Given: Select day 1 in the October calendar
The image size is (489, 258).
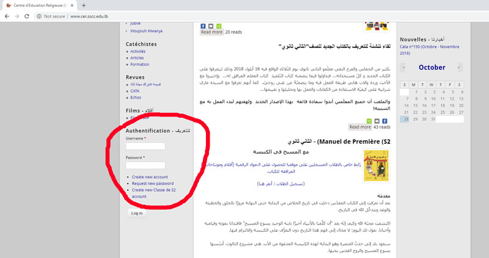Looking at the screenshot, I should point(416,92).
